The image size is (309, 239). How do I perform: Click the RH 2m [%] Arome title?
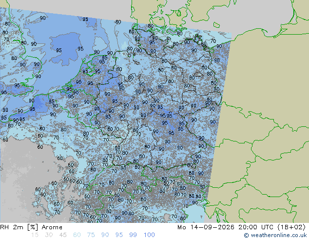click(31, 227)
